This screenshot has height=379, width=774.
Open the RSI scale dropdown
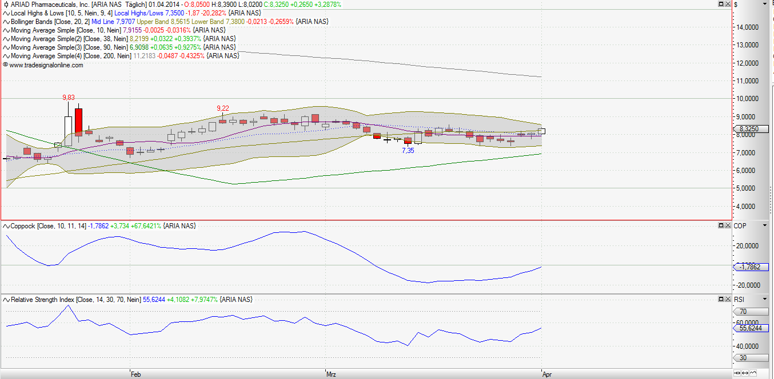(764, 299)
